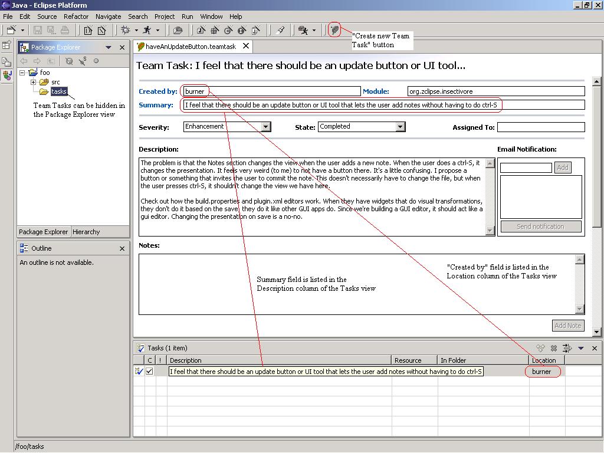
Task: Click the New Scrapbook Page icon
Action: [x=256, y=30]
